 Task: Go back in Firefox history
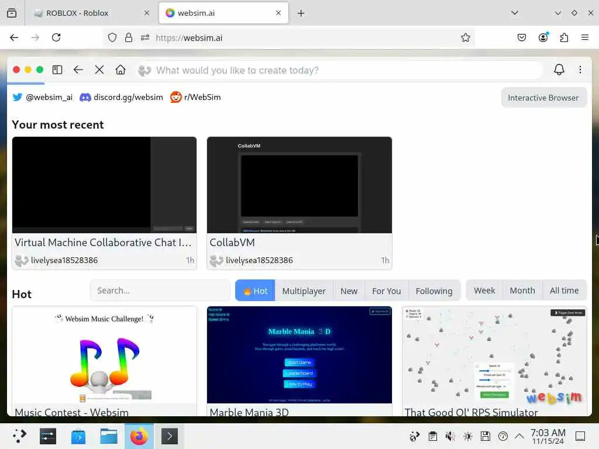14,37
